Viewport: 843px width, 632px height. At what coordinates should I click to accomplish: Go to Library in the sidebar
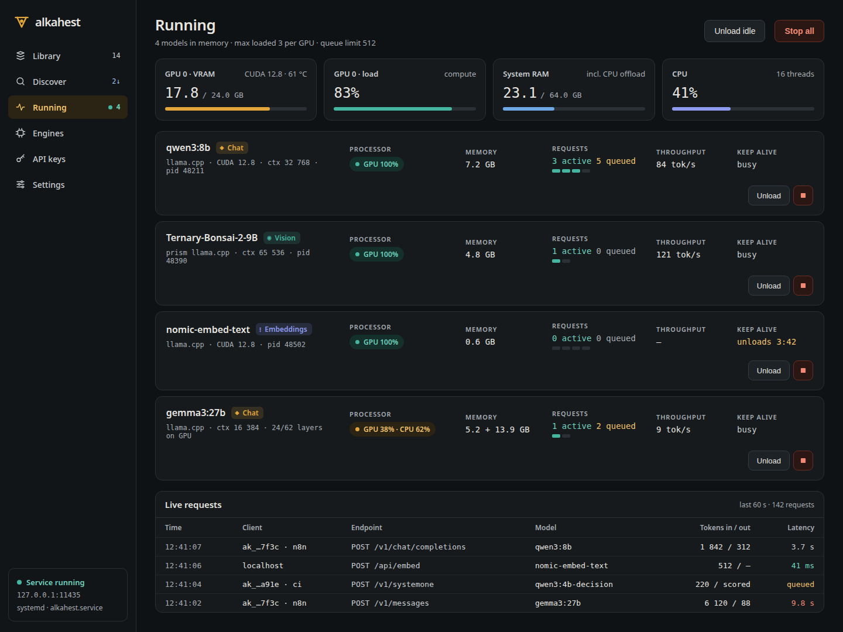(x=68, y=56)
